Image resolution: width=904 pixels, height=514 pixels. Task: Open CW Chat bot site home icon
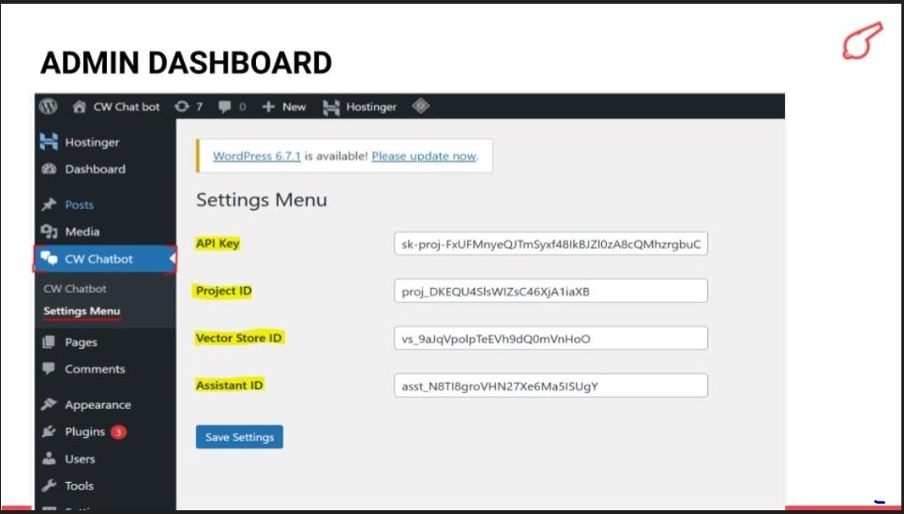[x=79, y=107]
